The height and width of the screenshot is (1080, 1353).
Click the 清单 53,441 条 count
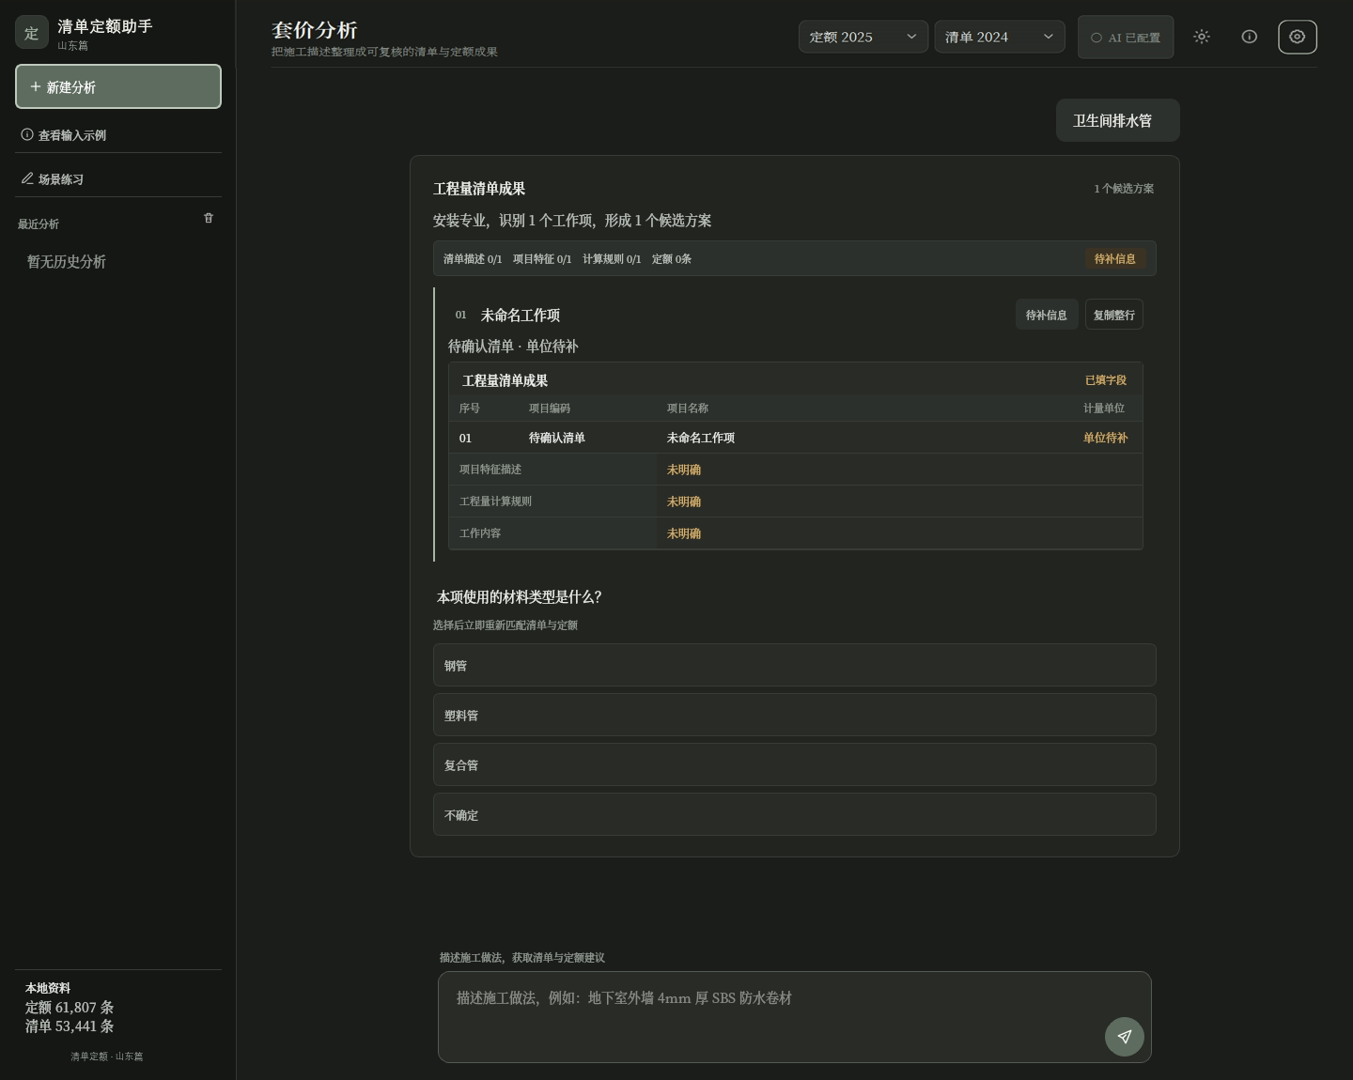[70, 1026]
